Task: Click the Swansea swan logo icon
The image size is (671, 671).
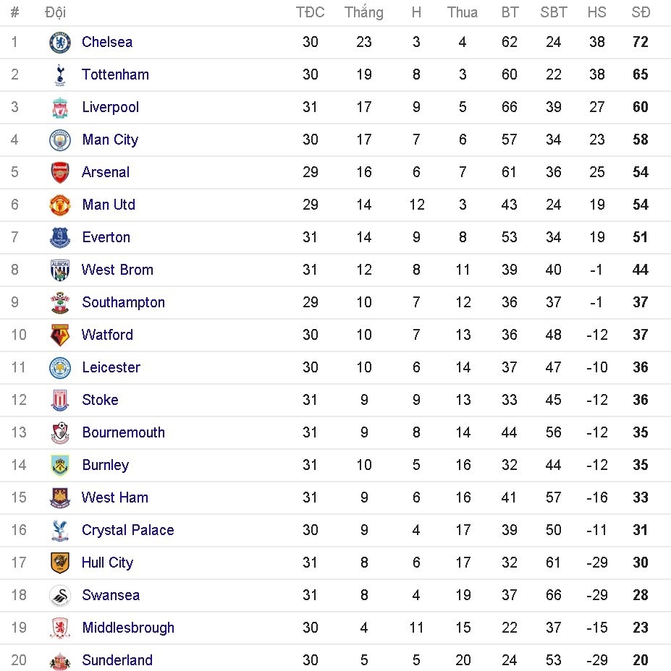Action: 60,596
